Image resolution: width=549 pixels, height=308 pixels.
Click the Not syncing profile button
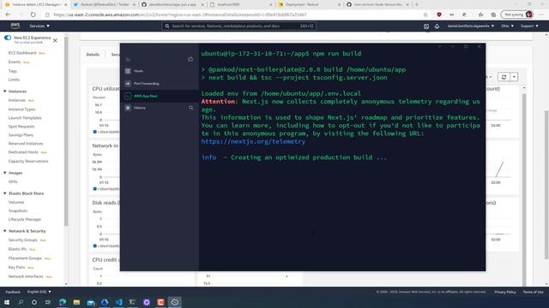(x=517, y=15)
